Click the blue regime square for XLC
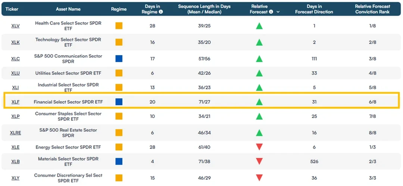 pos(119,59)
